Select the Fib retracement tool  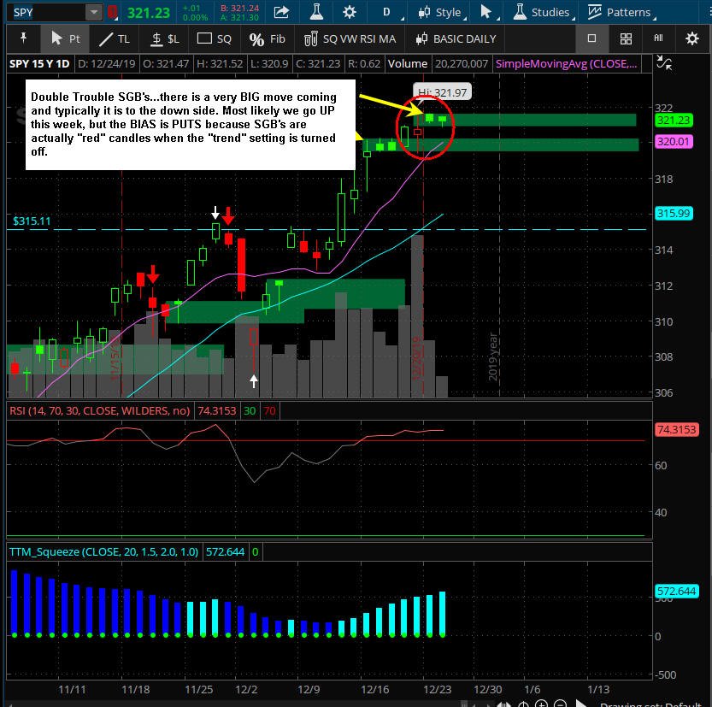tap(267, 39)
